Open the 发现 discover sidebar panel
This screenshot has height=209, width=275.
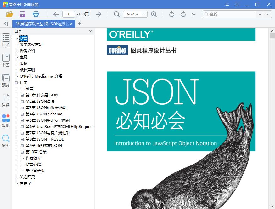tap(6, 121)
